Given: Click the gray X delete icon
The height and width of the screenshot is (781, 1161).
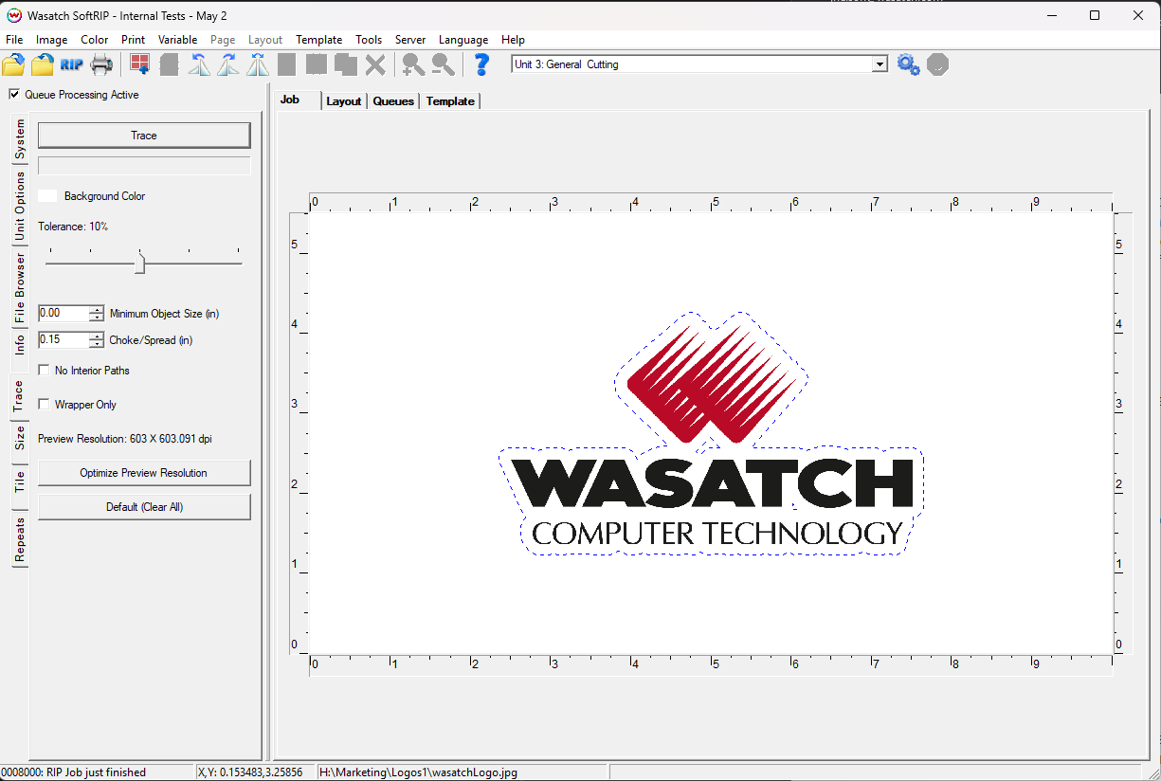Looking at the screenshot, I should pos(375,64).
